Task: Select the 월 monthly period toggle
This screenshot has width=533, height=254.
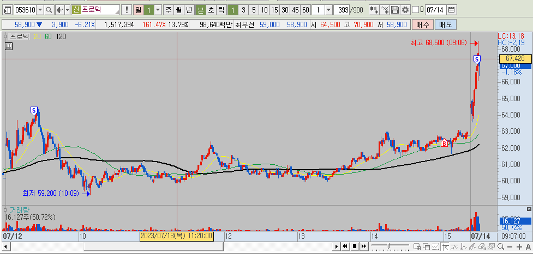Action: (179, 10)
